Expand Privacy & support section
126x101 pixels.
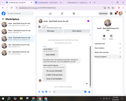(x=108, y=57)
